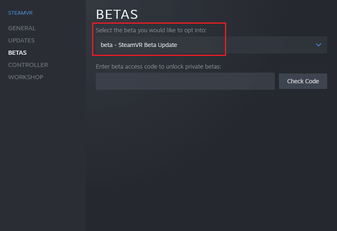Image resolution: width=337 pixels, height=231 pixels.
Task: Navigate to UPDATES in left sidebar
Action: pos(22,40)
